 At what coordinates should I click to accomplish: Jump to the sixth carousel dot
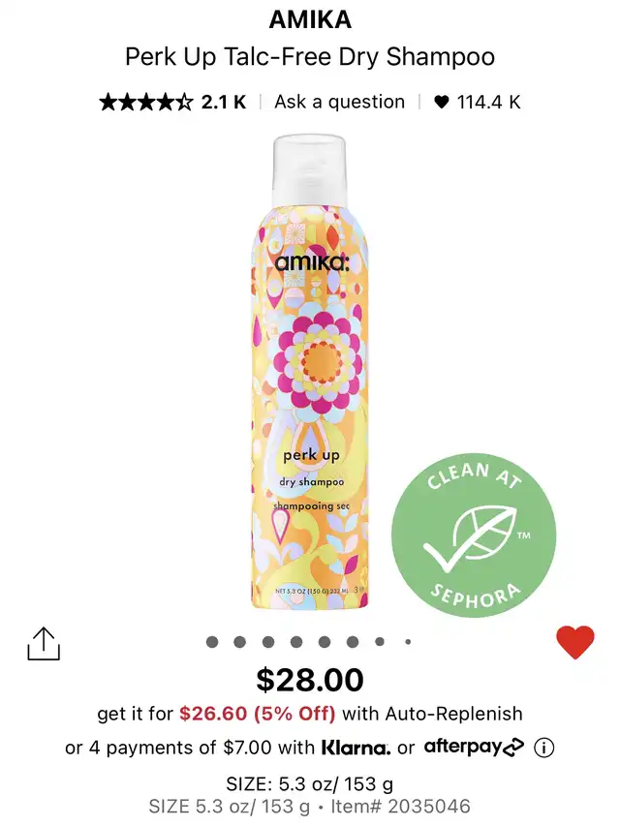(x=353, y=642)
